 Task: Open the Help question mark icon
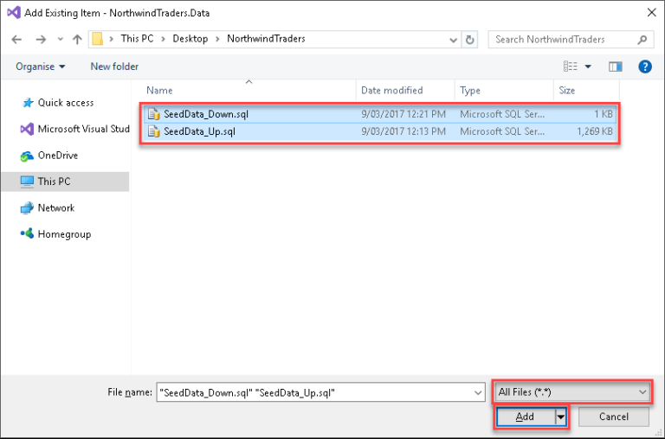[x=644, y=67]
